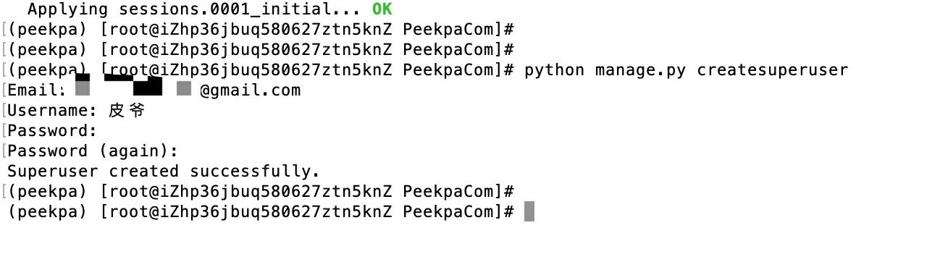This screenshot has height=262, width=940.
Task: Click the hostname on the first prompt line
Action: (275, 30)
